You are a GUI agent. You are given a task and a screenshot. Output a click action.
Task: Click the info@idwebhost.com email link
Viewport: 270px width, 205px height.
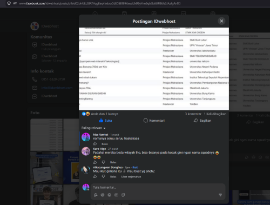pos(57,88)
